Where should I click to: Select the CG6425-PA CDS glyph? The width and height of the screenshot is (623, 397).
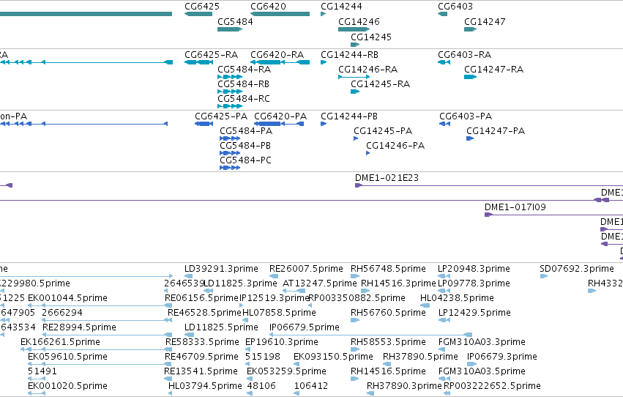click(204, 124)
